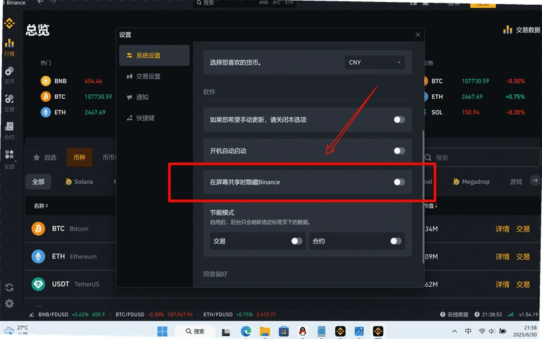Image resolution: width=542 pixels, height=339 pixels.
Task: Open the Windows Start button
Action: point(162,331)
